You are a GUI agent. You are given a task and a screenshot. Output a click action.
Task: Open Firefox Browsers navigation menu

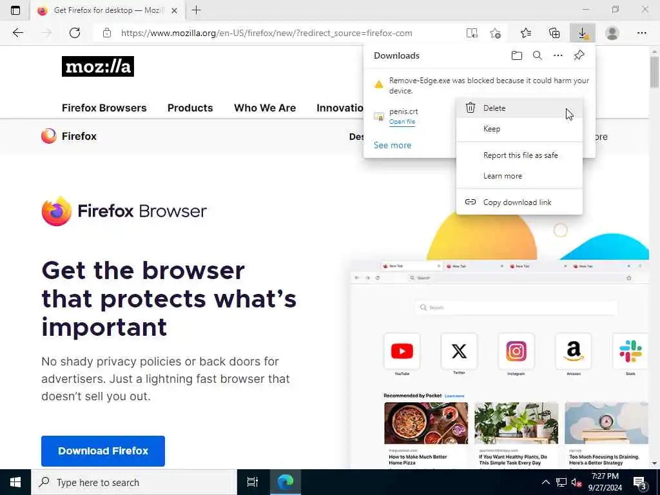tap(104, 108)
